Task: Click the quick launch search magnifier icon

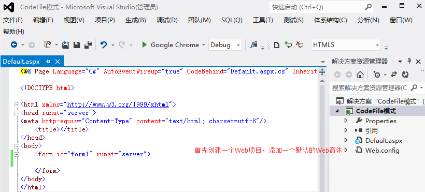Action: [x=368, y=7]
